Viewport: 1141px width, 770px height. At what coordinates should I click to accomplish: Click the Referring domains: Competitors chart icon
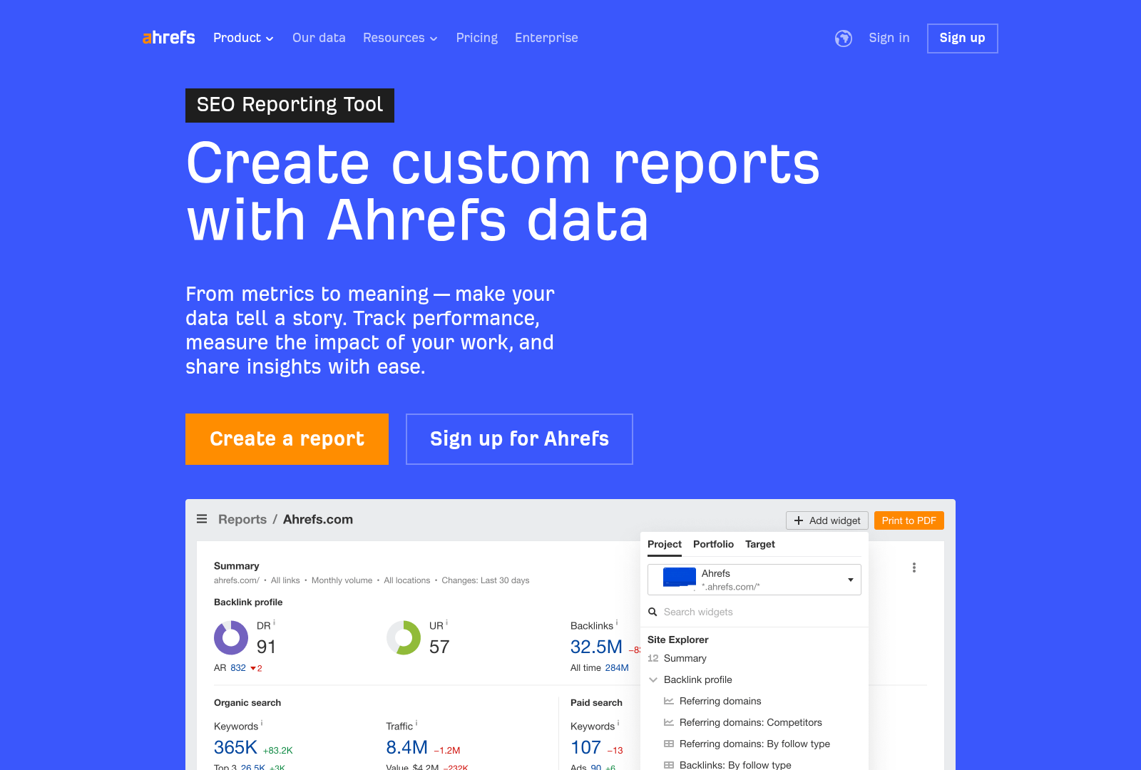tap(669, 722)
